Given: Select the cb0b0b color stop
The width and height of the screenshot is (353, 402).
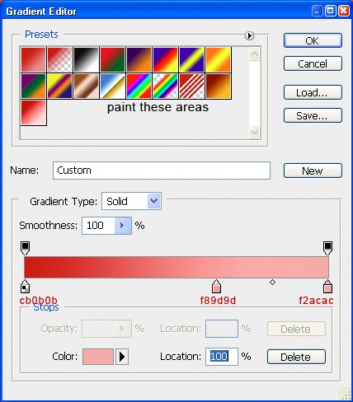Looking at the screenshot, I should [25, 287].
